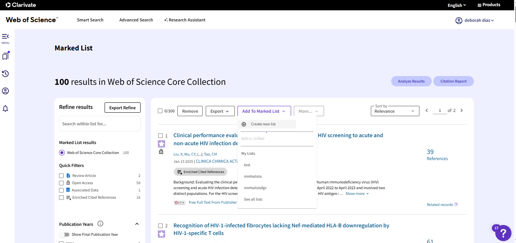Image resolution: width=516 pixels, height=243 pixels.
Task: Open the profile icon in sidebar
Action: pyautogui.click(x=5, y=91)
